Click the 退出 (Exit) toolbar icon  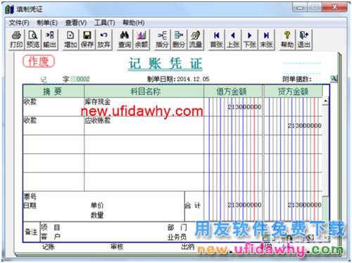[304, 39]
